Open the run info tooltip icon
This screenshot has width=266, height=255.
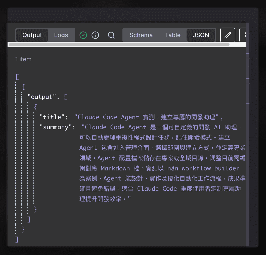(95, 35)
